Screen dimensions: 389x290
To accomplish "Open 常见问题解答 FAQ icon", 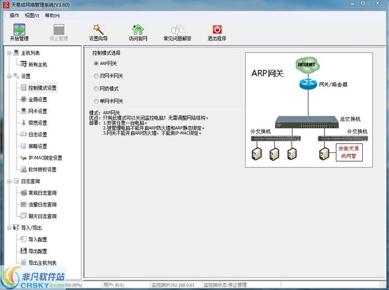I will click(x=177, y=30).
